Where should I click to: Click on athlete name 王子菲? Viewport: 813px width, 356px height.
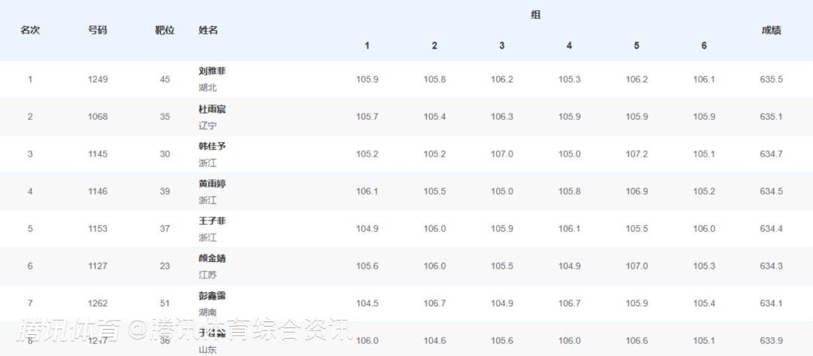point(212,221)
